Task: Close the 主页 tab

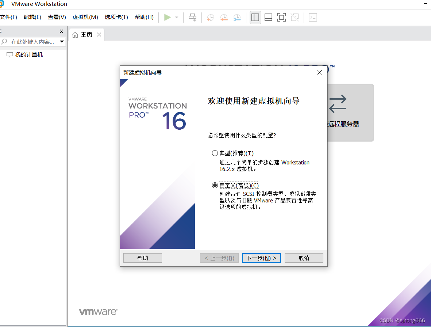Action: [99, 35]
